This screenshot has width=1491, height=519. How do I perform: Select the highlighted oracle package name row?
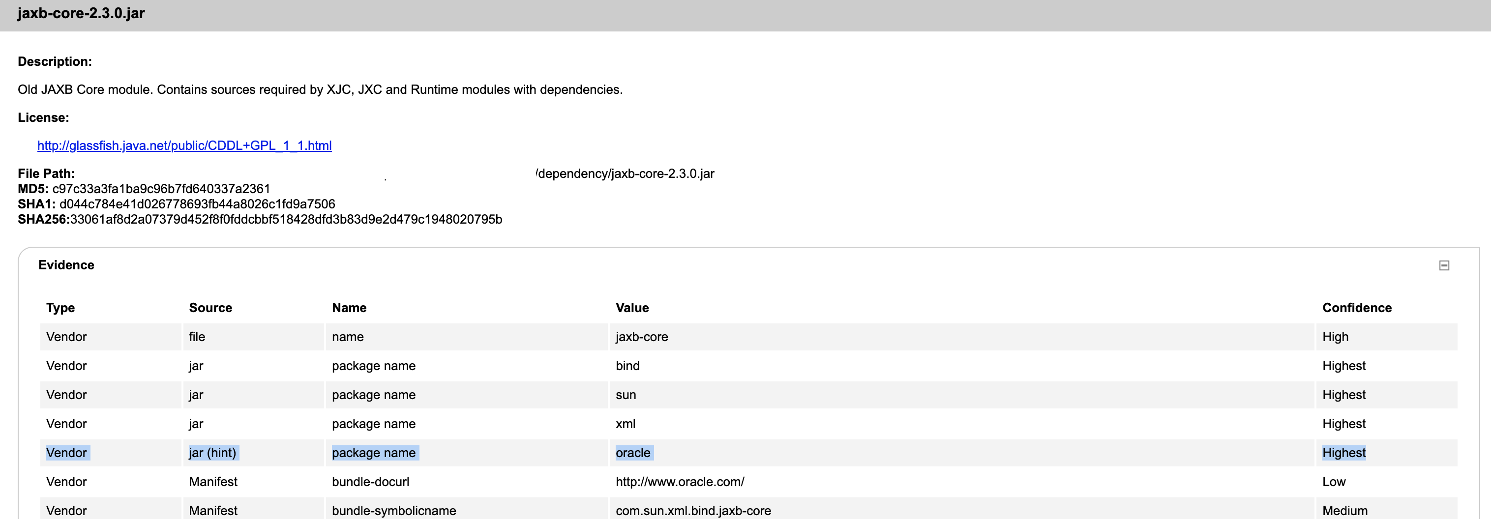[x=634, y=453]
